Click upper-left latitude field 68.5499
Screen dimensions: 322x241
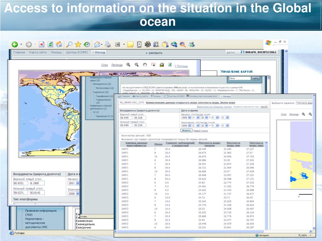point(126,118)
